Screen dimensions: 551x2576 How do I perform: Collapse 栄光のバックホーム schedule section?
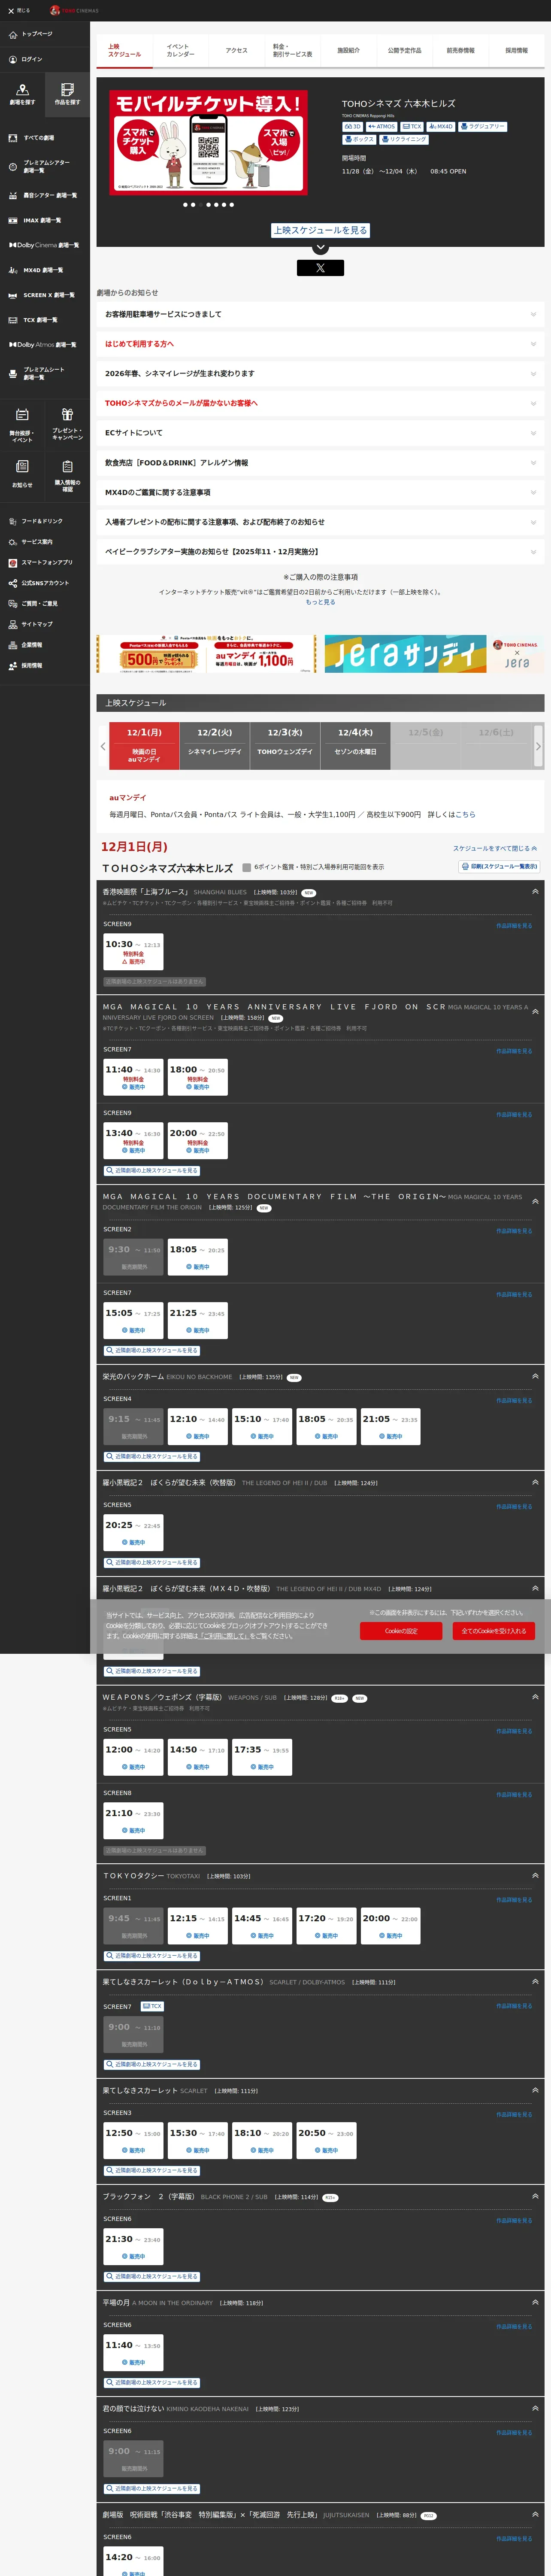535,1376
